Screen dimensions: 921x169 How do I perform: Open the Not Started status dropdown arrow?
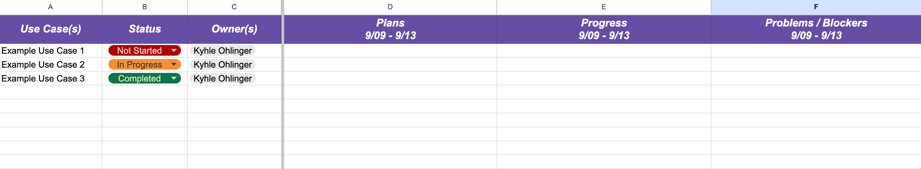[x=174, y=50]
